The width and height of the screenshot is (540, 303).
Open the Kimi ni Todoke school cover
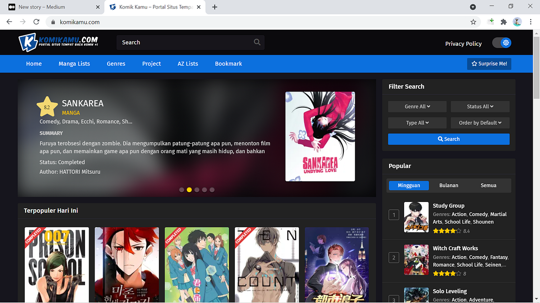click(x=197, y=264)
